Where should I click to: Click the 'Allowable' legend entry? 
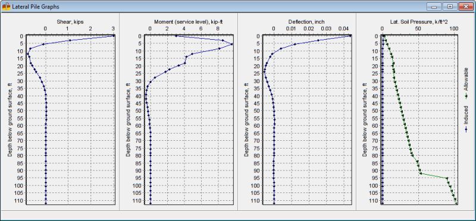pos(466,83)
